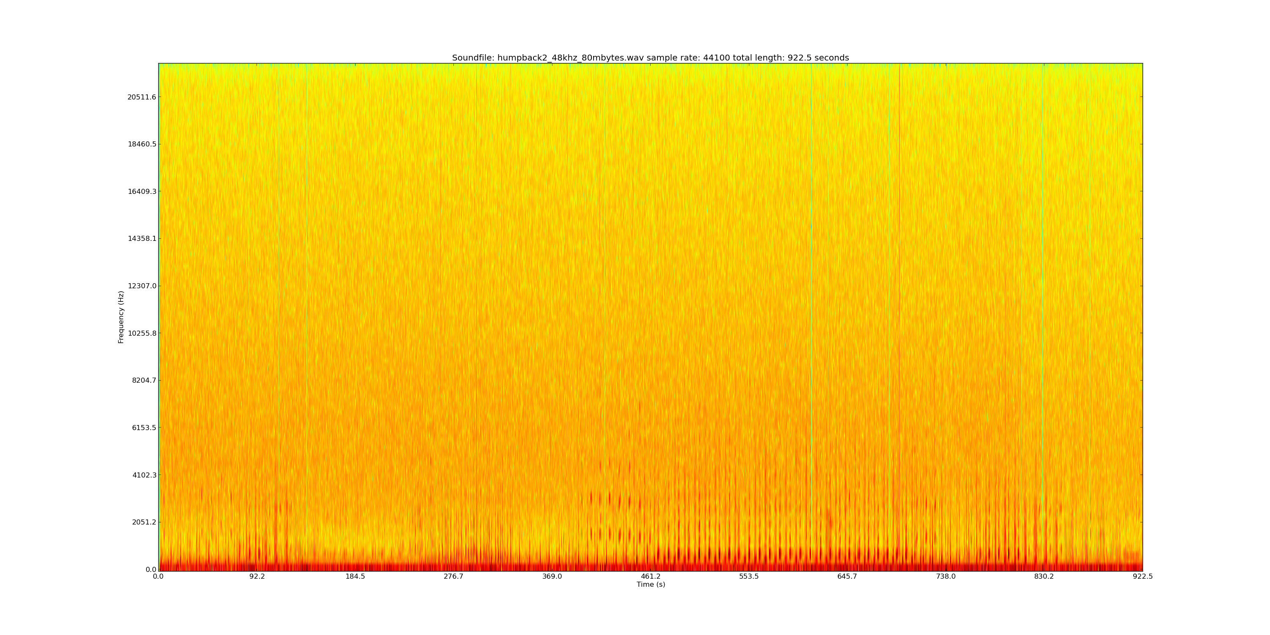Click the 369.0 time tick label
1270x635 pixels.
pos(552,576)
